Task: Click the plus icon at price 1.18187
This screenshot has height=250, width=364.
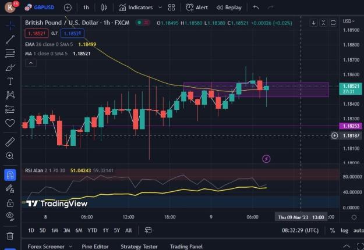Action: coord(334,135)
